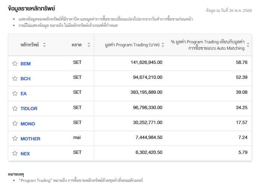Viewport: 260px width, 183px height.
Task: Mark MONO as favorite with star
Action: pyautogui.click(x=15, y=124)
